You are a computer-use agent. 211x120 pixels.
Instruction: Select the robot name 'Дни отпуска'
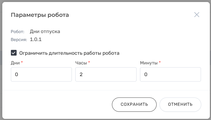(x=45, y=31)
